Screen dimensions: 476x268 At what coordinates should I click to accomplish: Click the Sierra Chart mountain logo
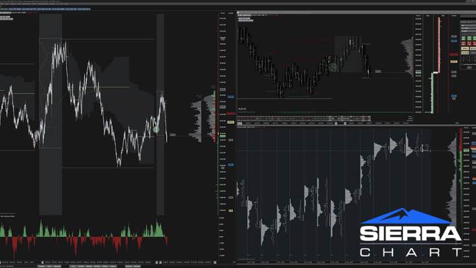[406, 216]
